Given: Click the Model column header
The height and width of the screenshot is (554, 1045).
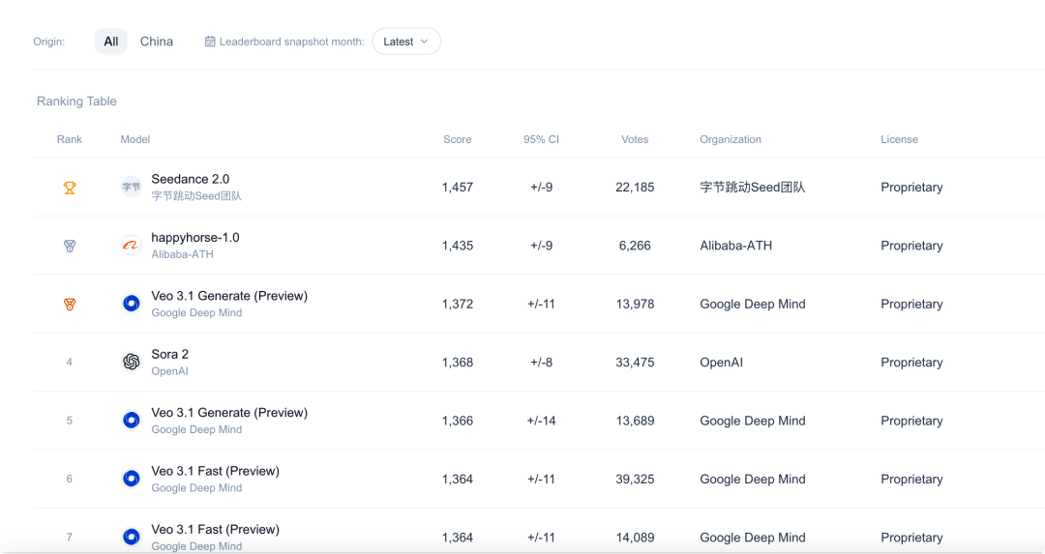Looking at the screenshot, I should tap(135, 139).
